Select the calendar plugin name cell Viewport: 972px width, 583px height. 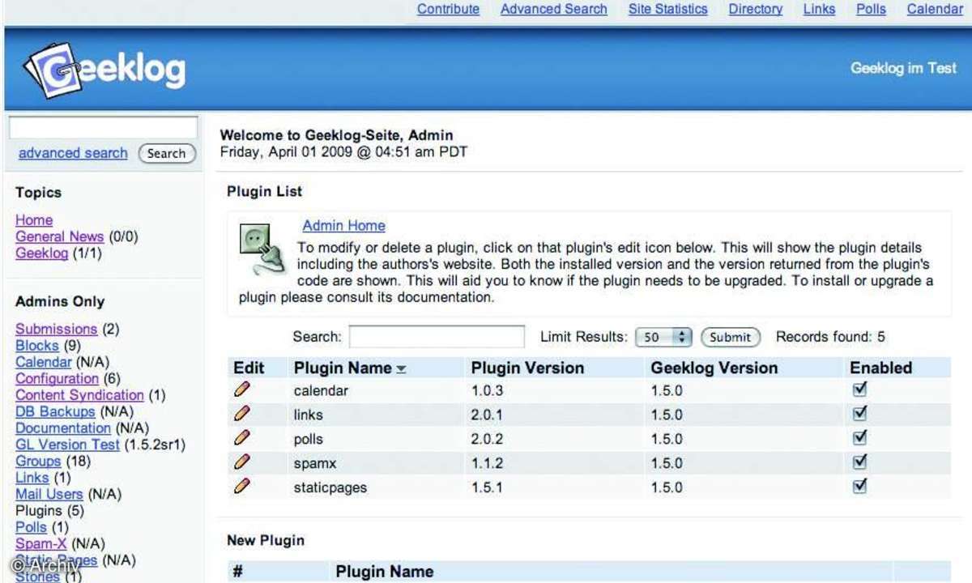(x=321, y=390)
